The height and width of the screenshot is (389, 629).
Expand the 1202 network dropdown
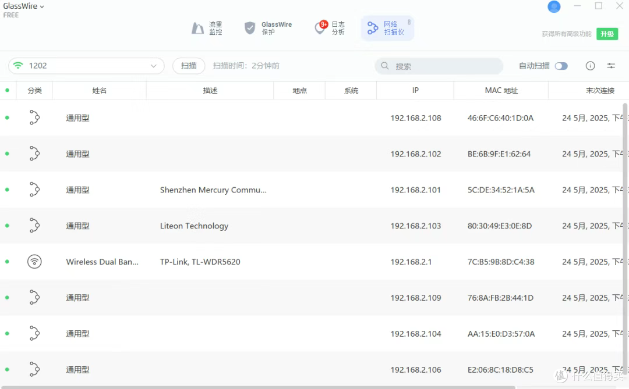click(154, 66)
